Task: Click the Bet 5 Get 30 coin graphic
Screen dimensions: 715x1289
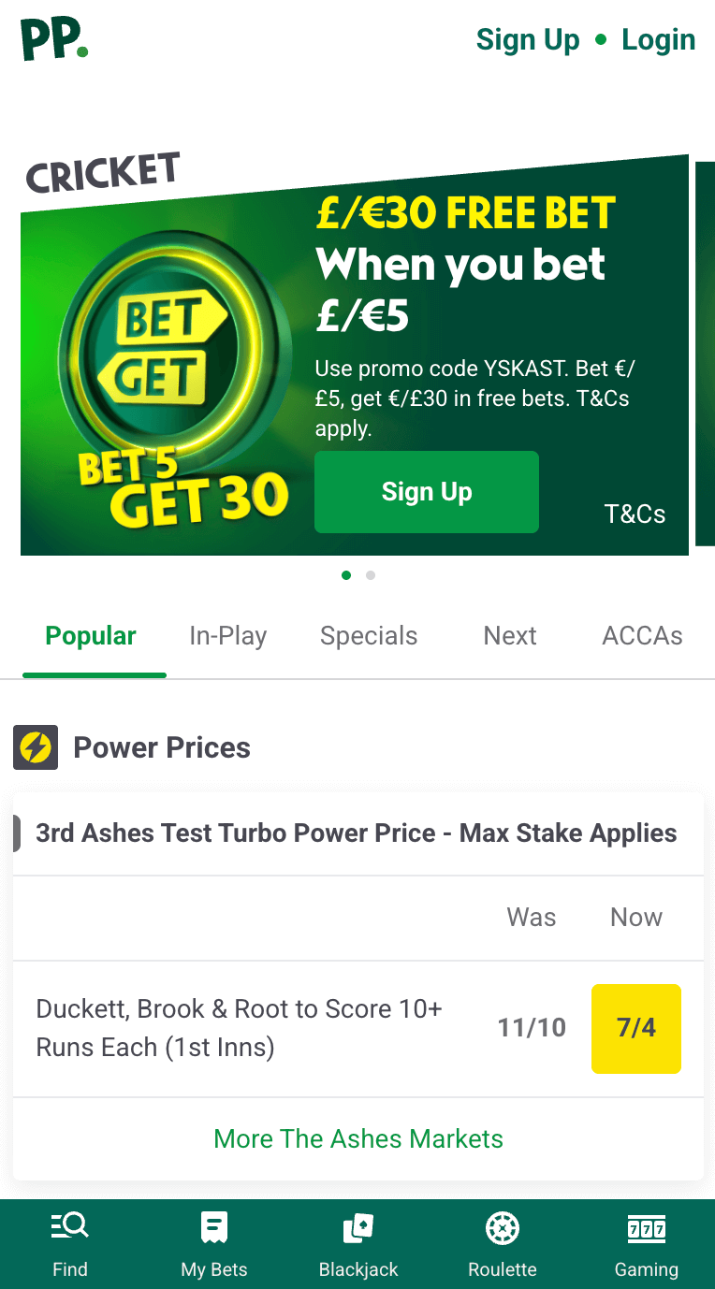Action: (x=168, y=393)
